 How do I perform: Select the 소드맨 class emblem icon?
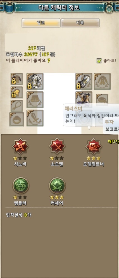[57, 147]
